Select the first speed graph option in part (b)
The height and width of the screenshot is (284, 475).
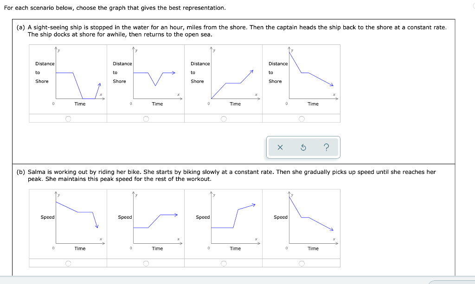pos(68,263)
